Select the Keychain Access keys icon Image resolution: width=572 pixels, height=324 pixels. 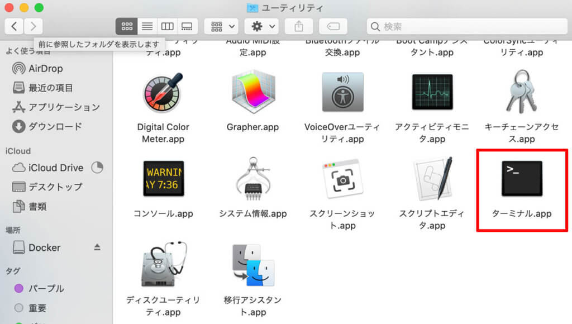521,92
